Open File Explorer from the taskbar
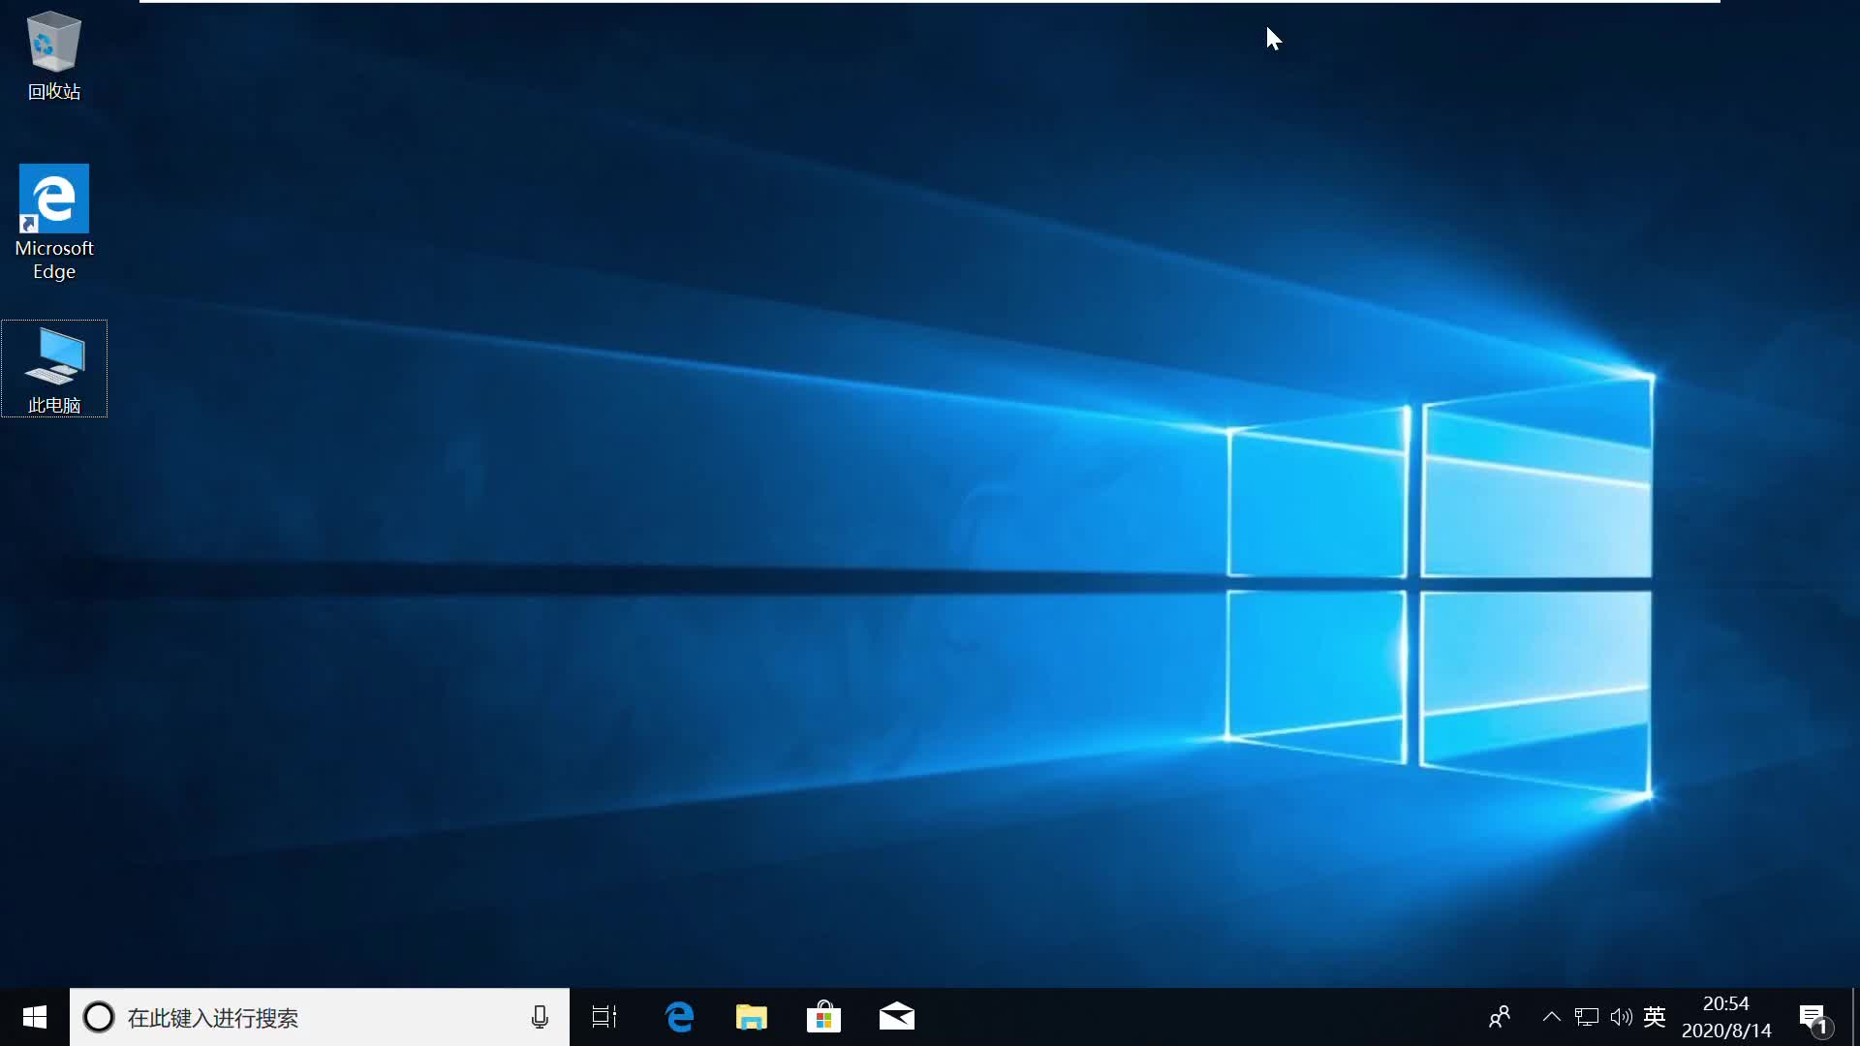The height and width of the screenshot is (1046, 1860). [752, 1017]
